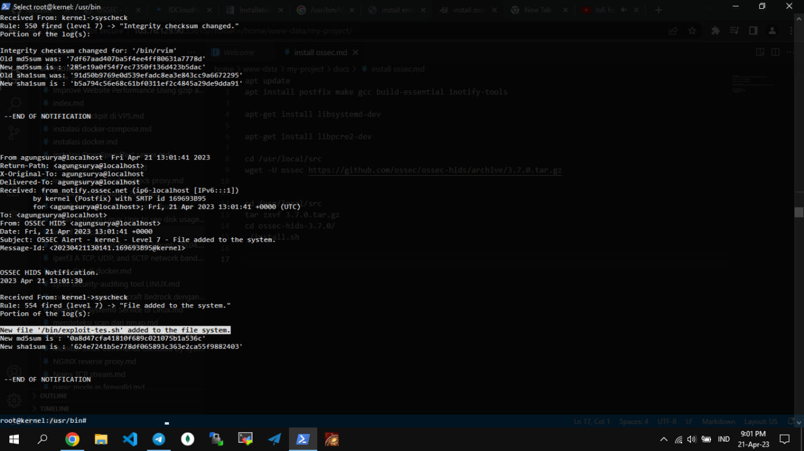Launch MongoDB Compass from the taskbar
This screenshot has width=804, height=451.
(187, 439)
